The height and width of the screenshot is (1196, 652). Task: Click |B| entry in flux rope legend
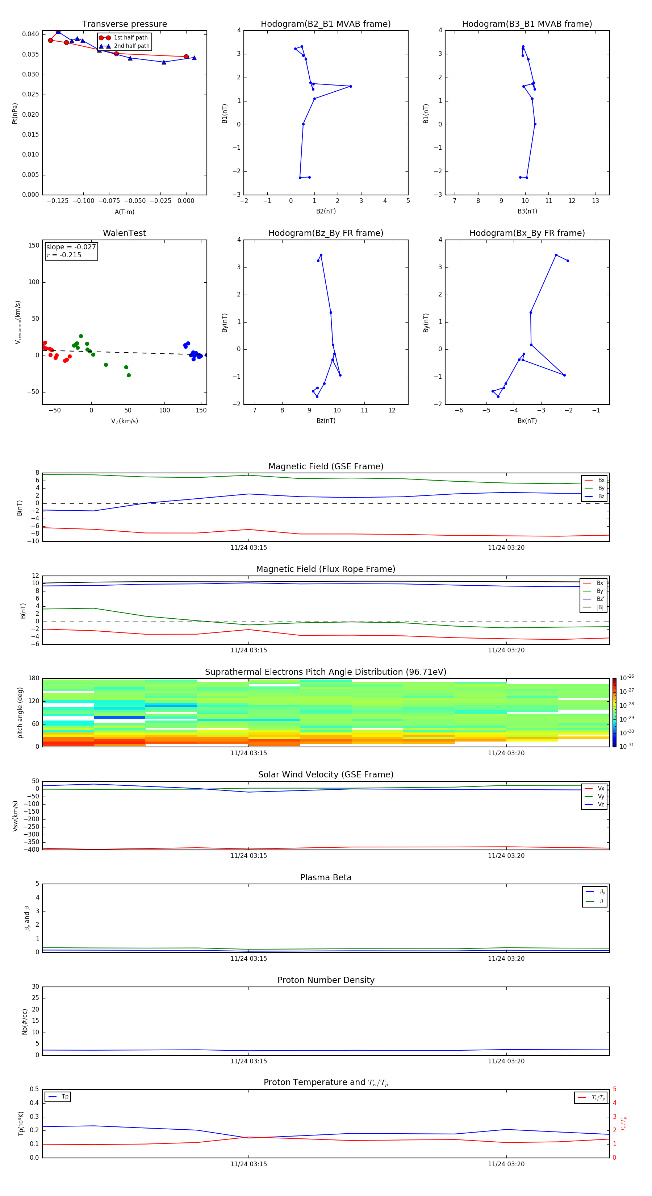coord(594,607)
